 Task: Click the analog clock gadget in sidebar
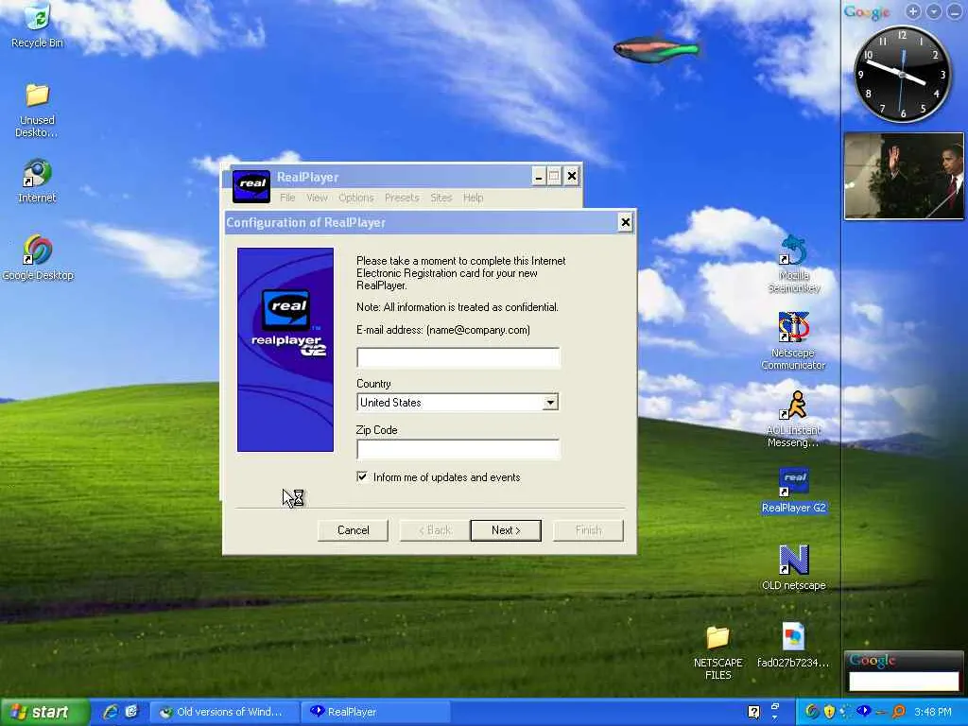coord(903,74)
